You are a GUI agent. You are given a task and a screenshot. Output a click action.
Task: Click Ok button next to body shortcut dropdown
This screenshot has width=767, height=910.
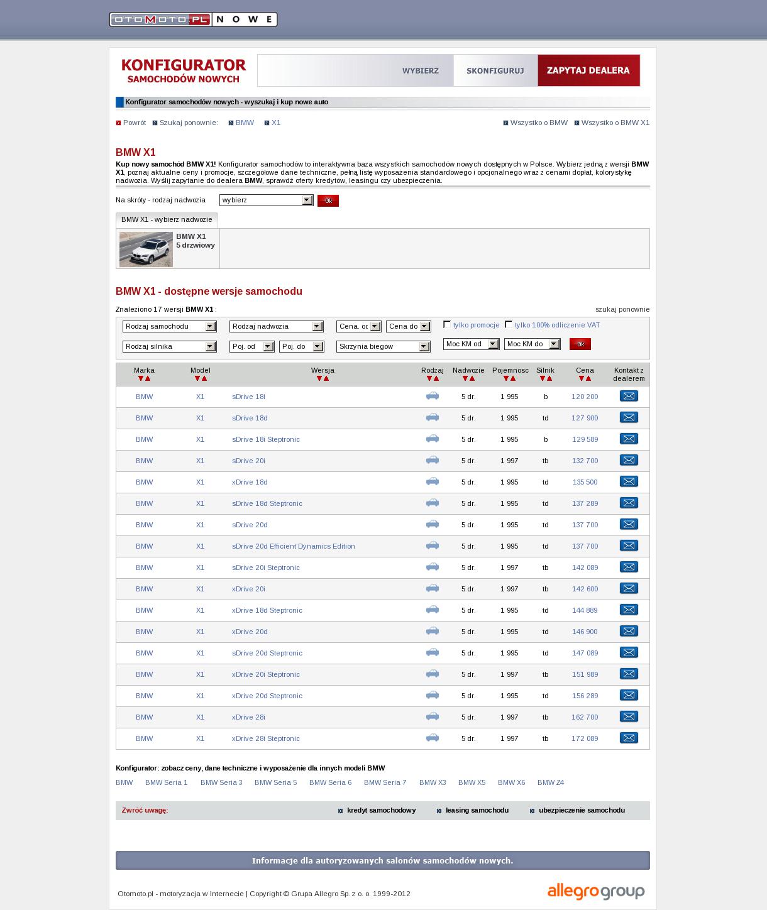pos(328,200)
